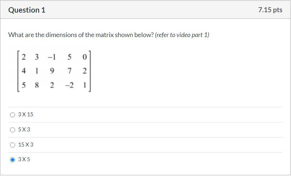The height and width of the screenshot is (176, 291).
Task: Click the "Question 1" heading
Action: [x=27, y=10]
